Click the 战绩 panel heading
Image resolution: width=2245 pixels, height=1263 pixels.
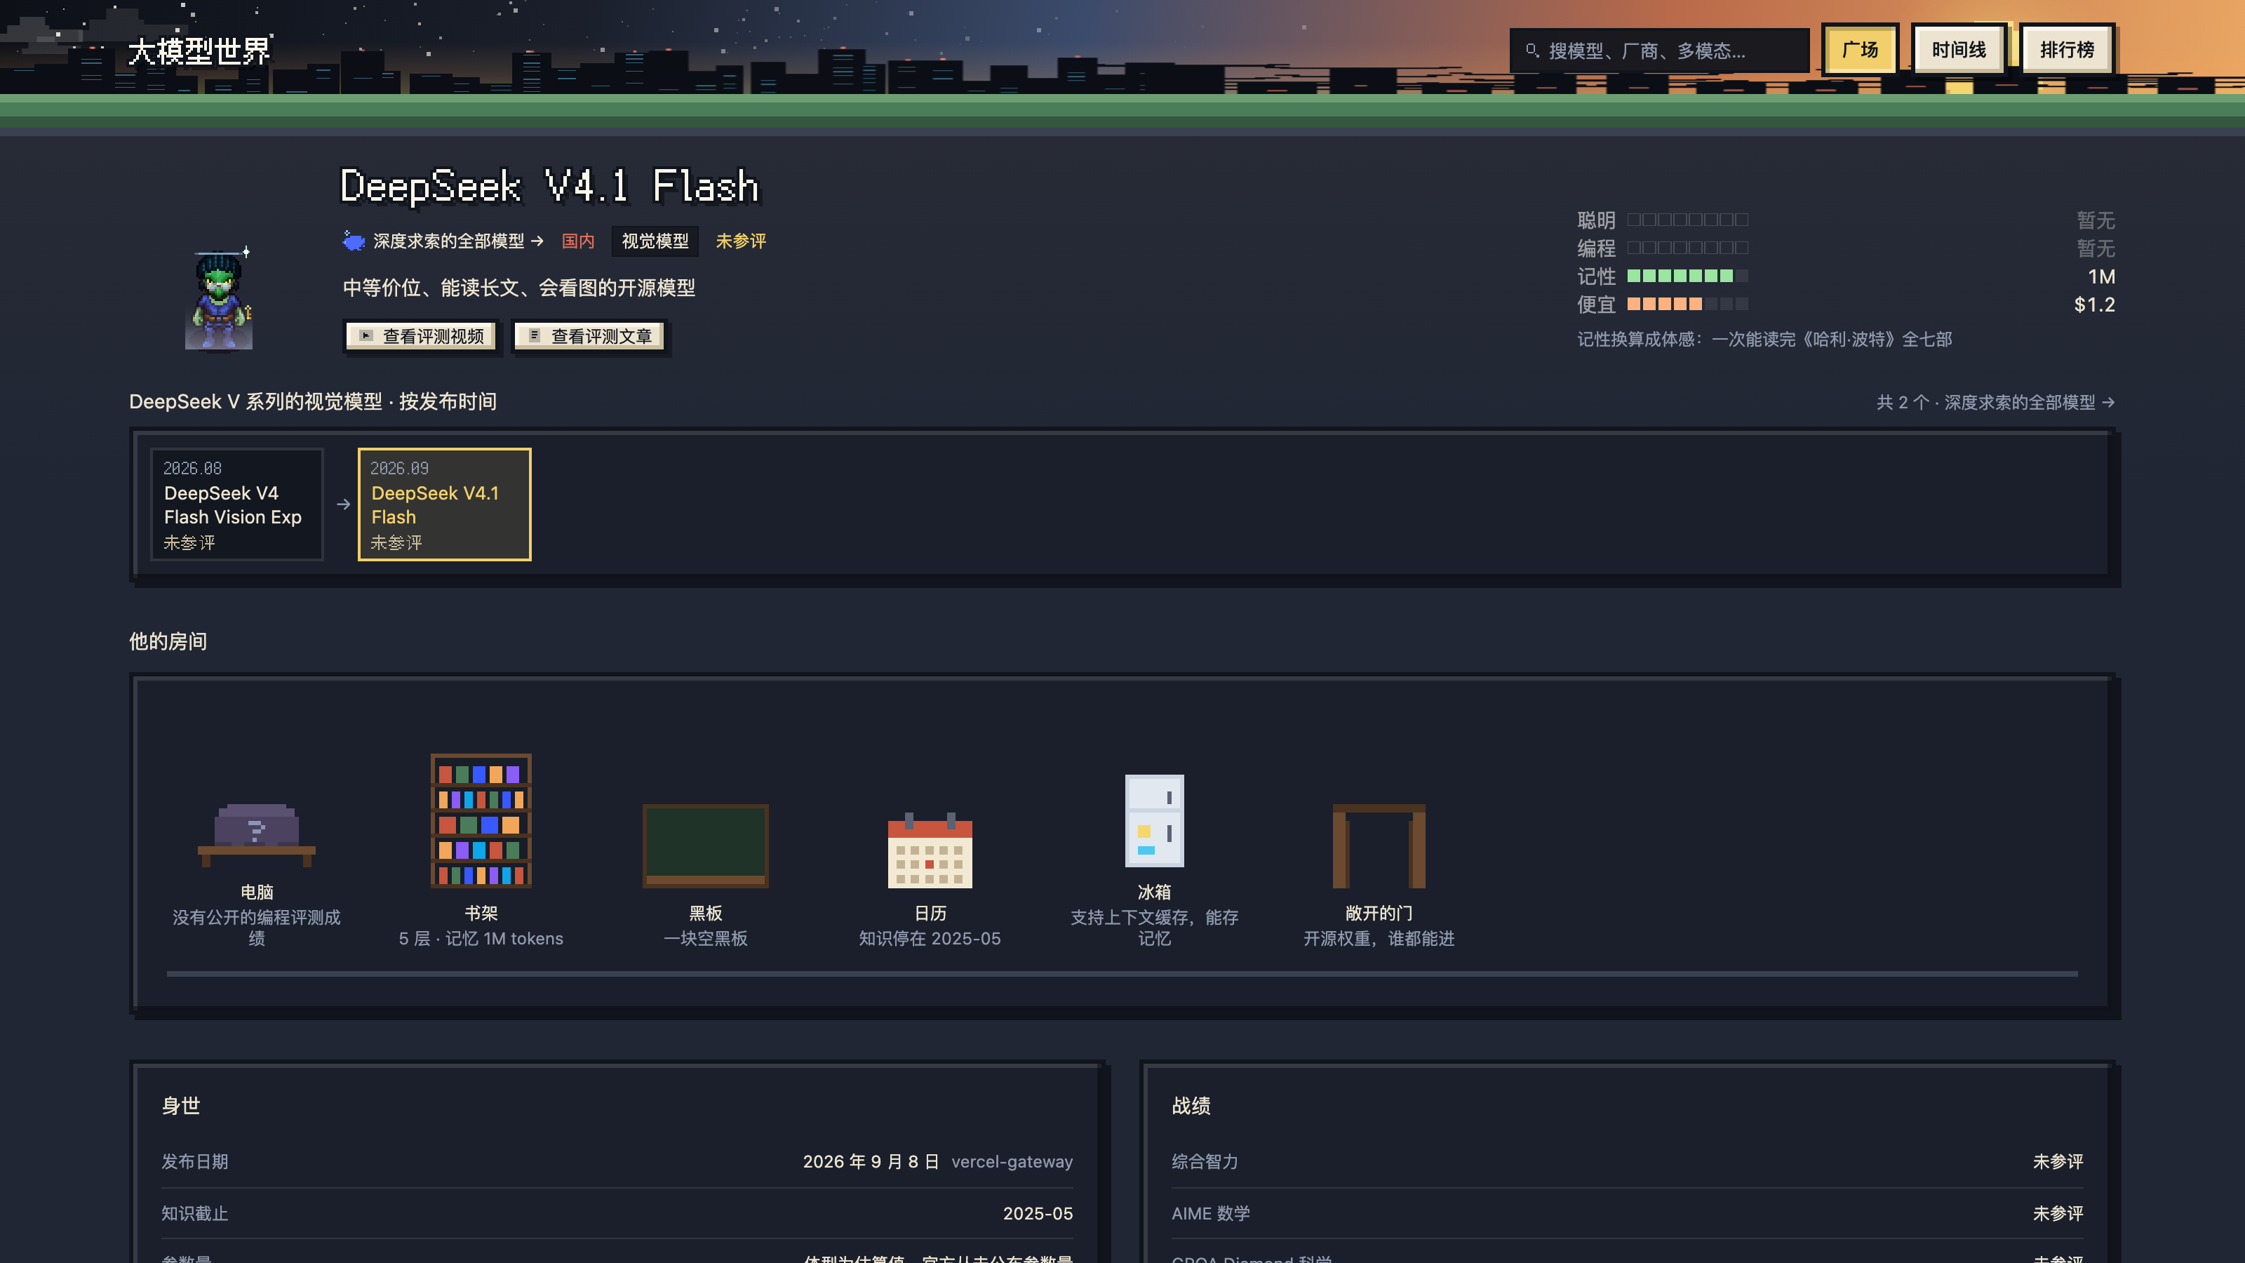click(x=1191, y=1105)
